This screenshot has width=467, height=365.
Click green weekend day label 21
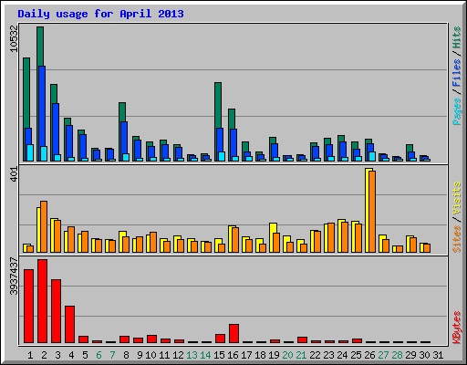click(x=301, y=355)
